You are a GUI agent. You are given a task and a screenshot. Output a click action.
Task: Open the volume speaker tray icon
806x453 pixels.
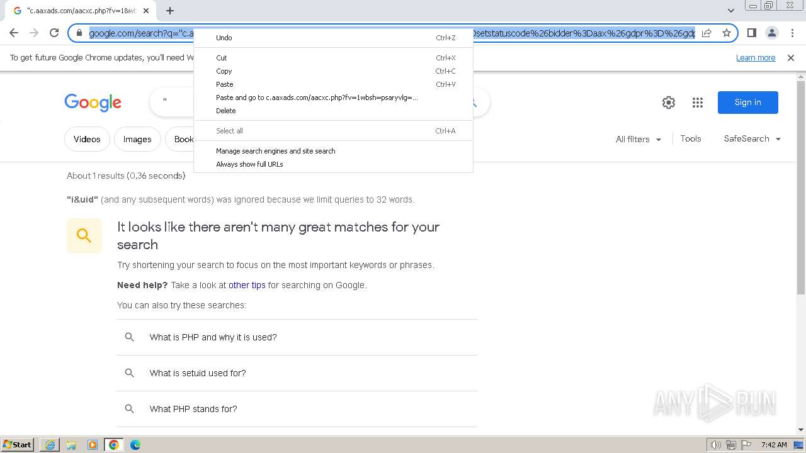pyautogui.click(x=716, y=445)
